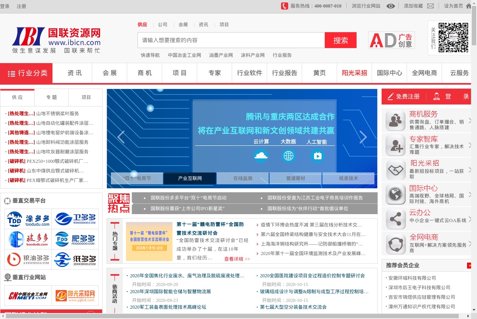Select the 在线监测 banner slide tab
The width and height of the screenshot is (477, 319).
coord(243,178)
